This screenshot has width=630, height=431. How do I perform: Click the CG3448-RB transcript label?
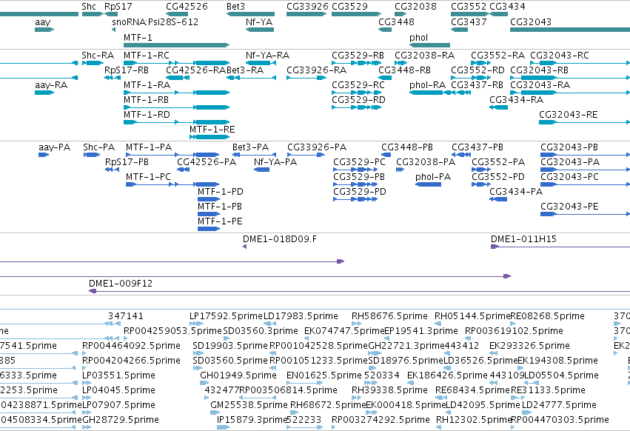pyautogui.click(x=404, y=70)
